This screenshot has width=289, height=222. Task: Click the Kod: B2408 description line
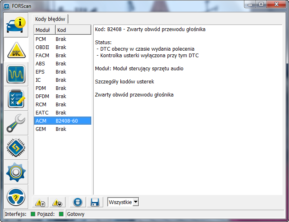click(150, 29)
